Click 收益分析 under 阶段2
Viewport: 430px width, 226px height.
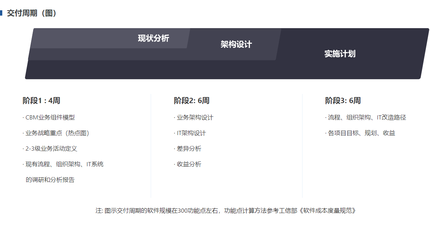pyautogui.click(x=188, y=164)
